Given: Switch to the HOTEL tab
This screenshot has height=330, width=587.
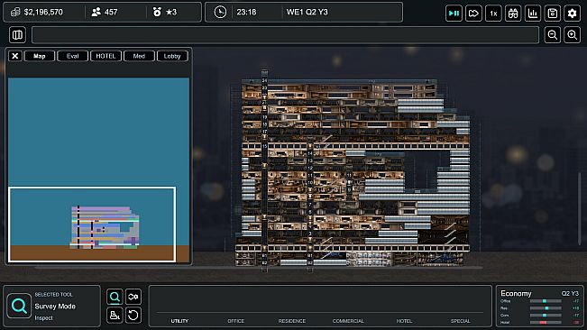Looking at the screenshot, I should coord(105,56).
